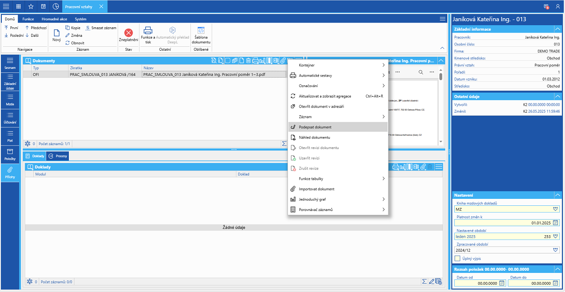
Task: Open the Přílohy sidebar section
Action: pyautogui.click(x=10, y=172)
